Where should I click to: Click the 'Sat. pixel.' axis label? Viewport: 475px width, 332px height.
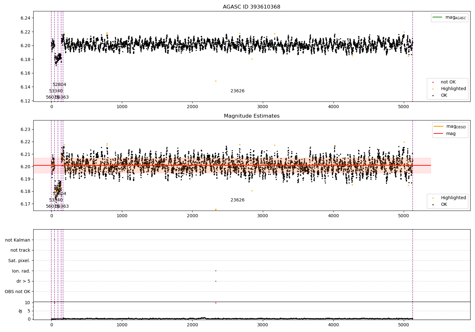click(19, 261)
